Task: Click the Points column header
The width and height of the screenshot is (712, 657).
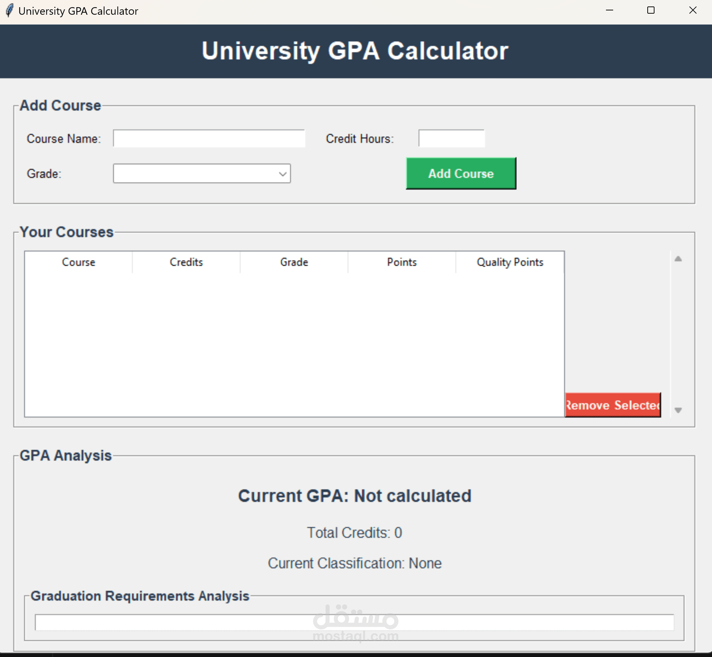Action: [x=401, y=262]
